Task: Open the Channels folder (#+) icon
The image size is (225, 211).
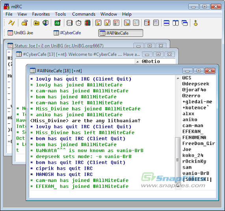Action: (36, 23)
